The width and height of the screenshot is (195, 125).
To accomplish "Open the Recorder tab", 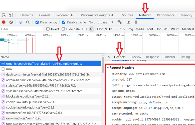I will coord(64,15).
